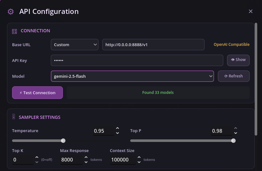Click the Max Response tokens field
The height and width of the screenshot is (171, 262).
click(x=71, y=160)
